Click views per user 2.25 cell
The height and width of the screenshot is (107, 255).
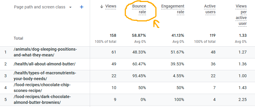click(243, 99)
